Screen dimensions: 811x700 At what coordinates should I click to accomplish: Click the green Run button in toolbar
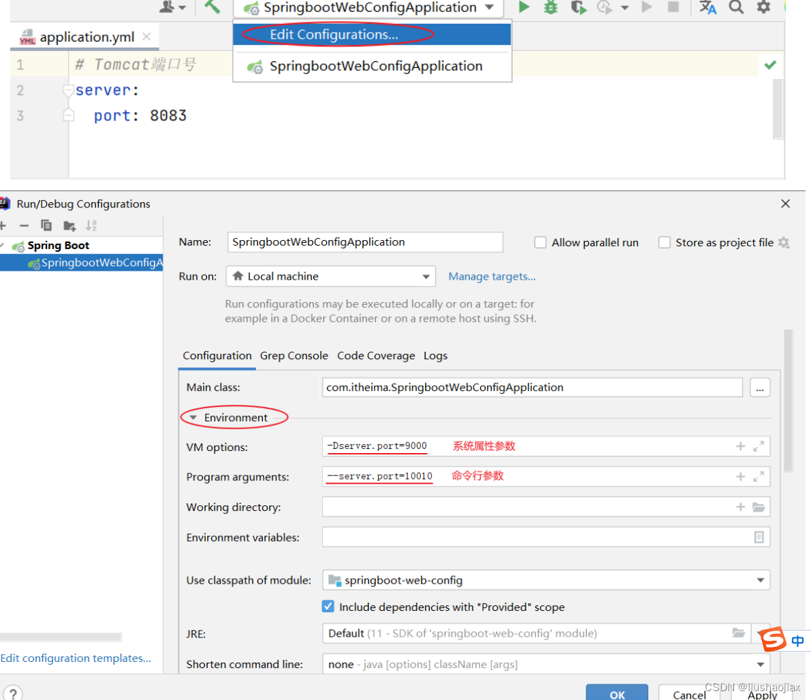pyautogui.click(x=524, y=7)
